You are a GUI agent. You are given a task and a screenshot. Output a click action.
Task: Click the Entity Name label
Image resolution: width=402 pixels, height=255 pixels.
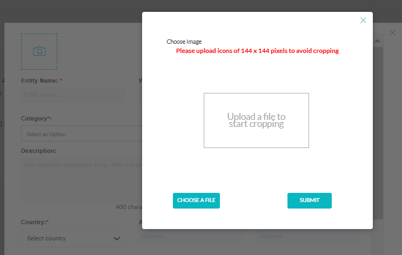(42, 80)
